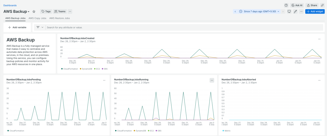Open the filter icon dropdown
Viewport: 327px width, 136px height.
40,27
